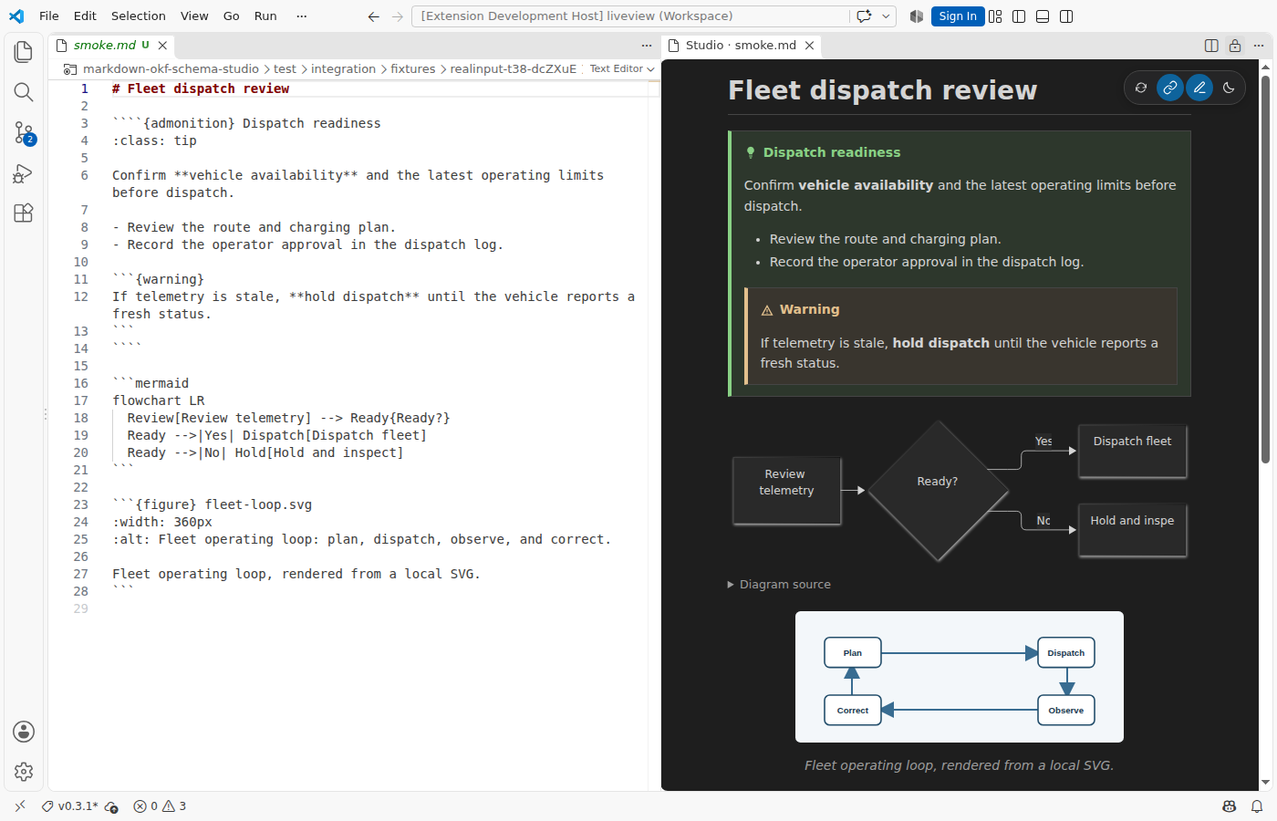
Task: Go back with the left navigation arrow
Action: coord(374,16)
